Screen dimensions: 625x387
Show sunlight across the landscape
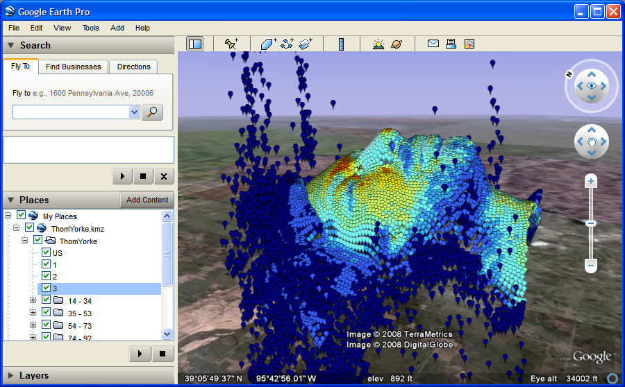coord(378,44)
